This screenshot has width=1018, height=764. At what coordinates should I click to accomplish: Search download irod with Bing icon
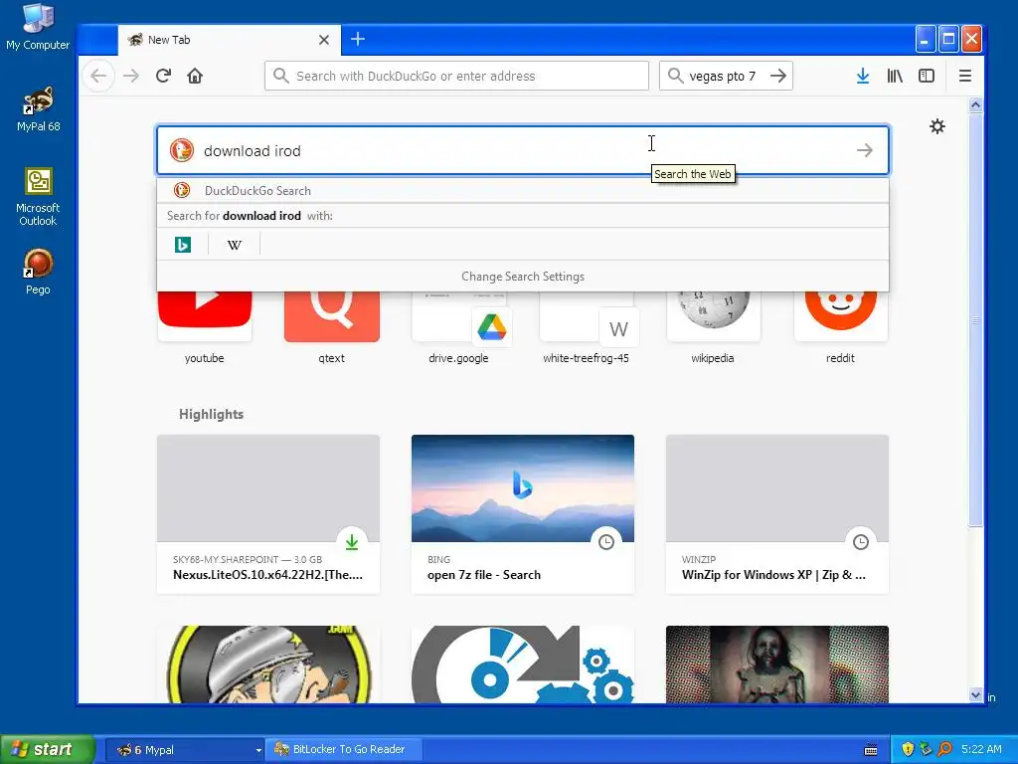tap(183, 245)
